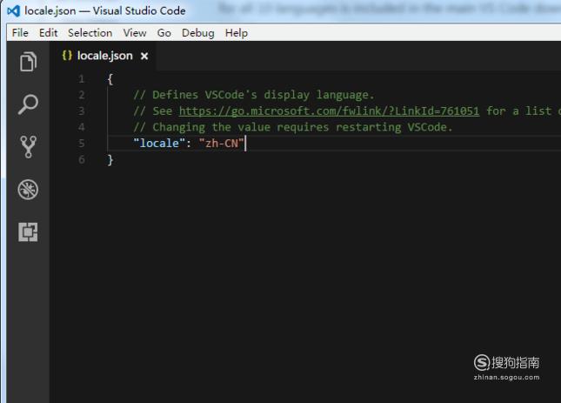Open the File menu
The width and height of the screenshot is (561, 403).
coord(20,33)
